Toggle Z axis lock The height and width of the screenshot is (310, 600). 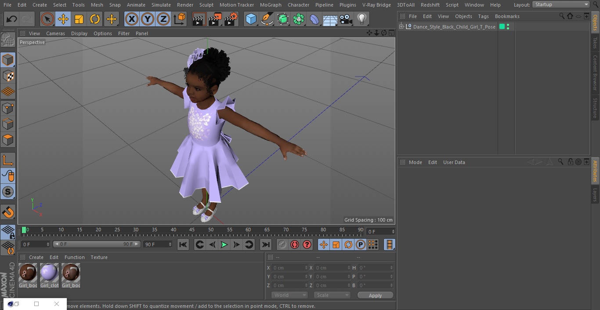(163, 19)
